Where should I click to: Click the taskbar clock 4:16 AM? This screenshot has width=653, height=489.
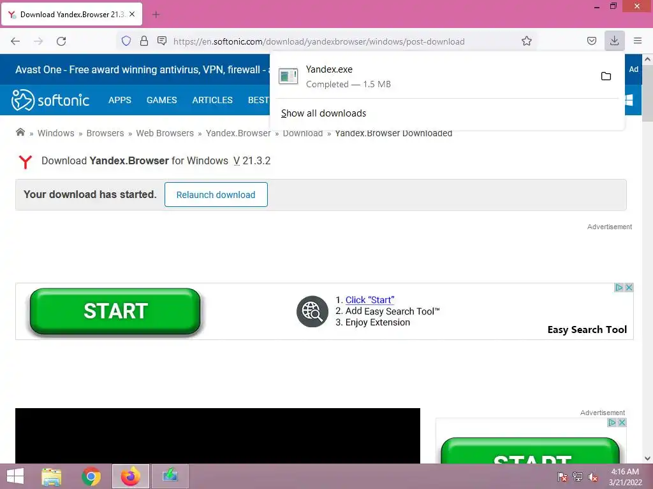point(625,472)
